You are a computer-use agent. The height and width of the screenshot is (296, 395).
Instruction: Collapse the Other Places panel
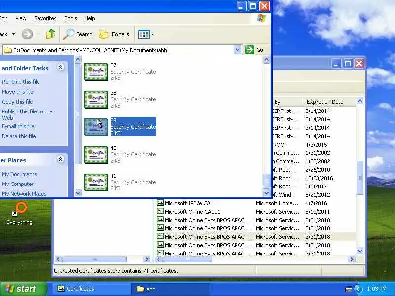coord(60,159)
